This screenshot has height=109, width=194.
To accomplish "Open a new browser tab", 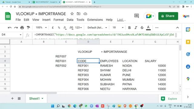I will point(94,2).
